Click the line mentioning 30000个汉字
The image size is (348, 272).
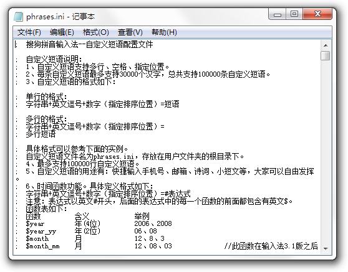click(x=148, y=74)
